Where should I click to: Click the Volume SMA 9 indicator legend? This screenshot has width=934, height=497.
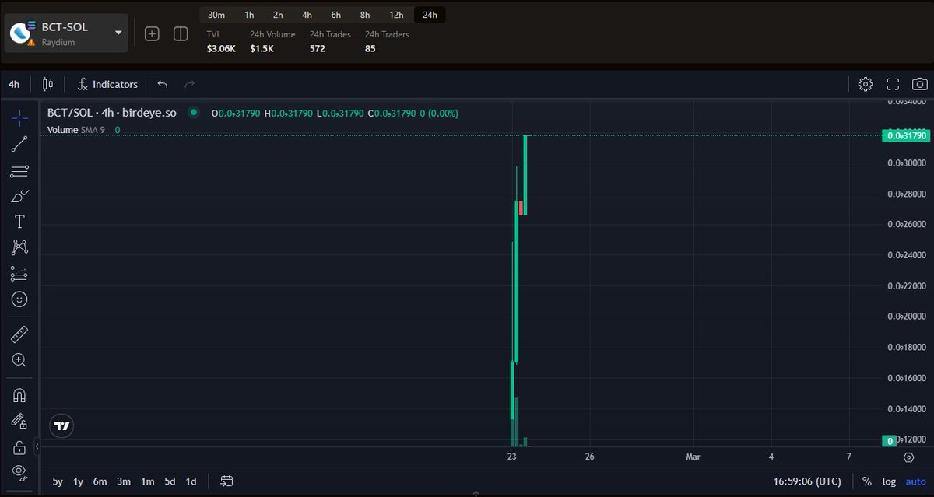point(76,130)
